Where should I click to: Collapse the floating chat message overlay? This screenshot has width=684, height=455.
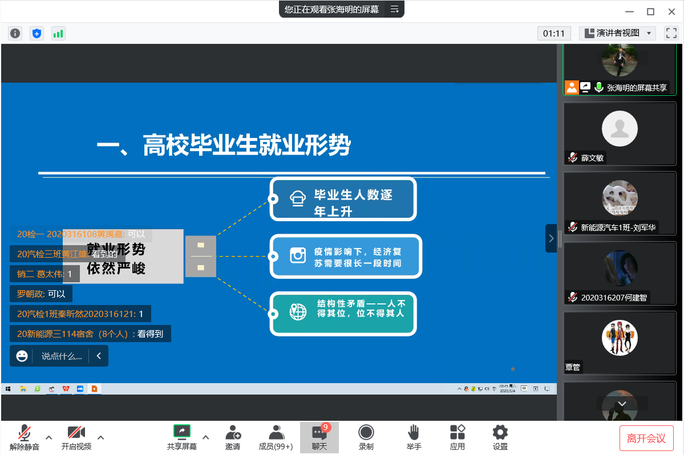[99, 356]
